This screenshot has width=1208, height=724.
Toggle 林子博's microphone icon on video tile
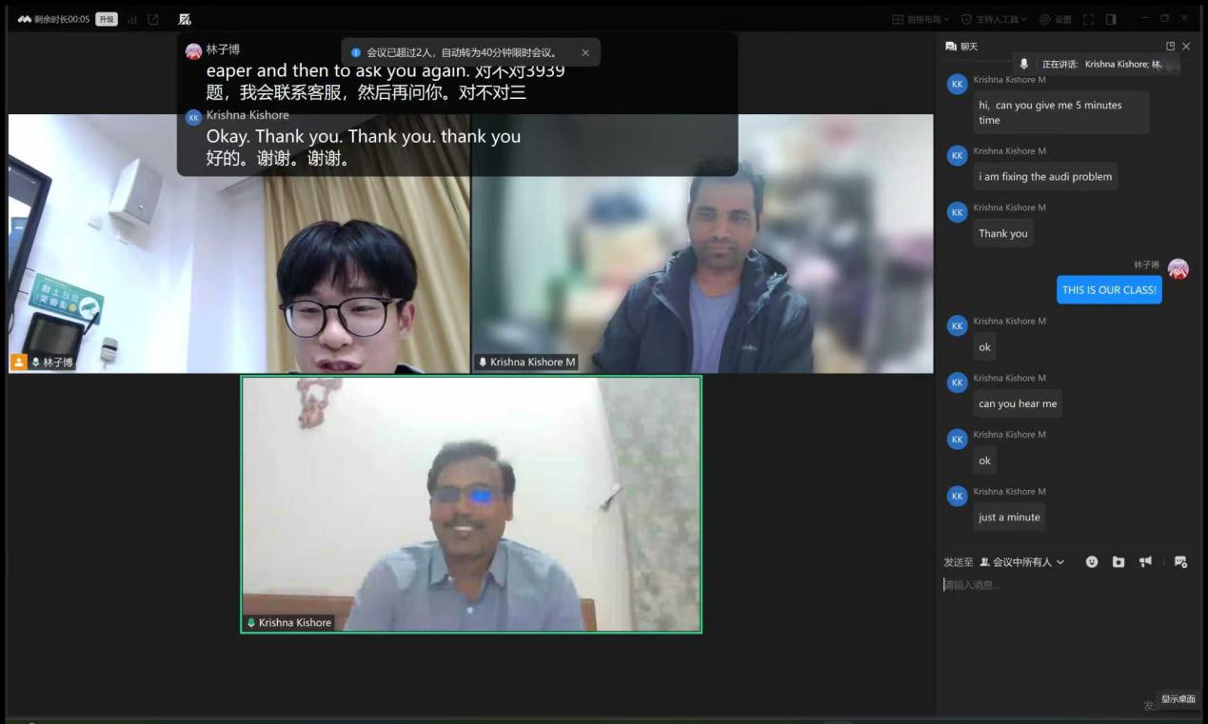[36, 362]
